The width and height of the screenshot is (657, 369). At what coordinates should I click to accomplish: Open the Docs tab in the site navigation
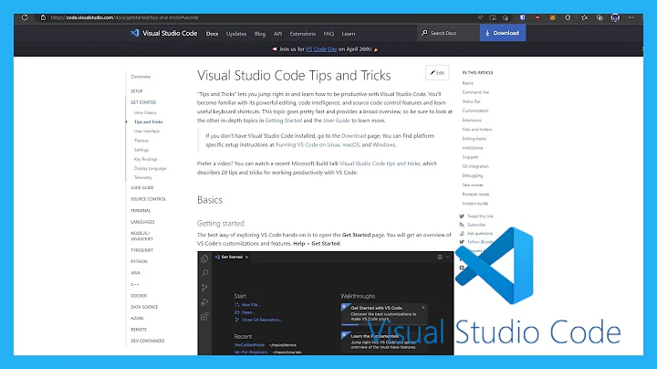point(212,34)
